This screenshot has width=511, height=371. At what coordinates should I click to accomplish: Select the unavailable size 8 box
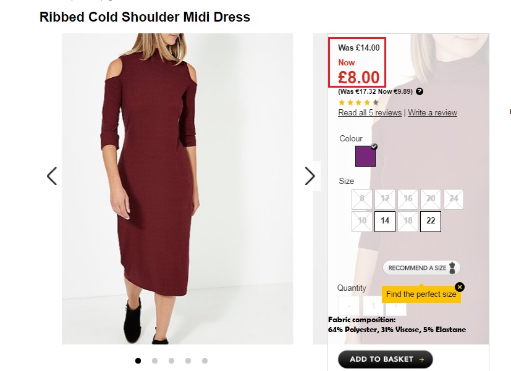click(x=362, y=199)
